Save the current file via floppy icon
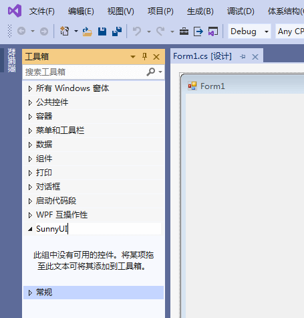This screenshot has width=304, height=318. click(102, 31)
